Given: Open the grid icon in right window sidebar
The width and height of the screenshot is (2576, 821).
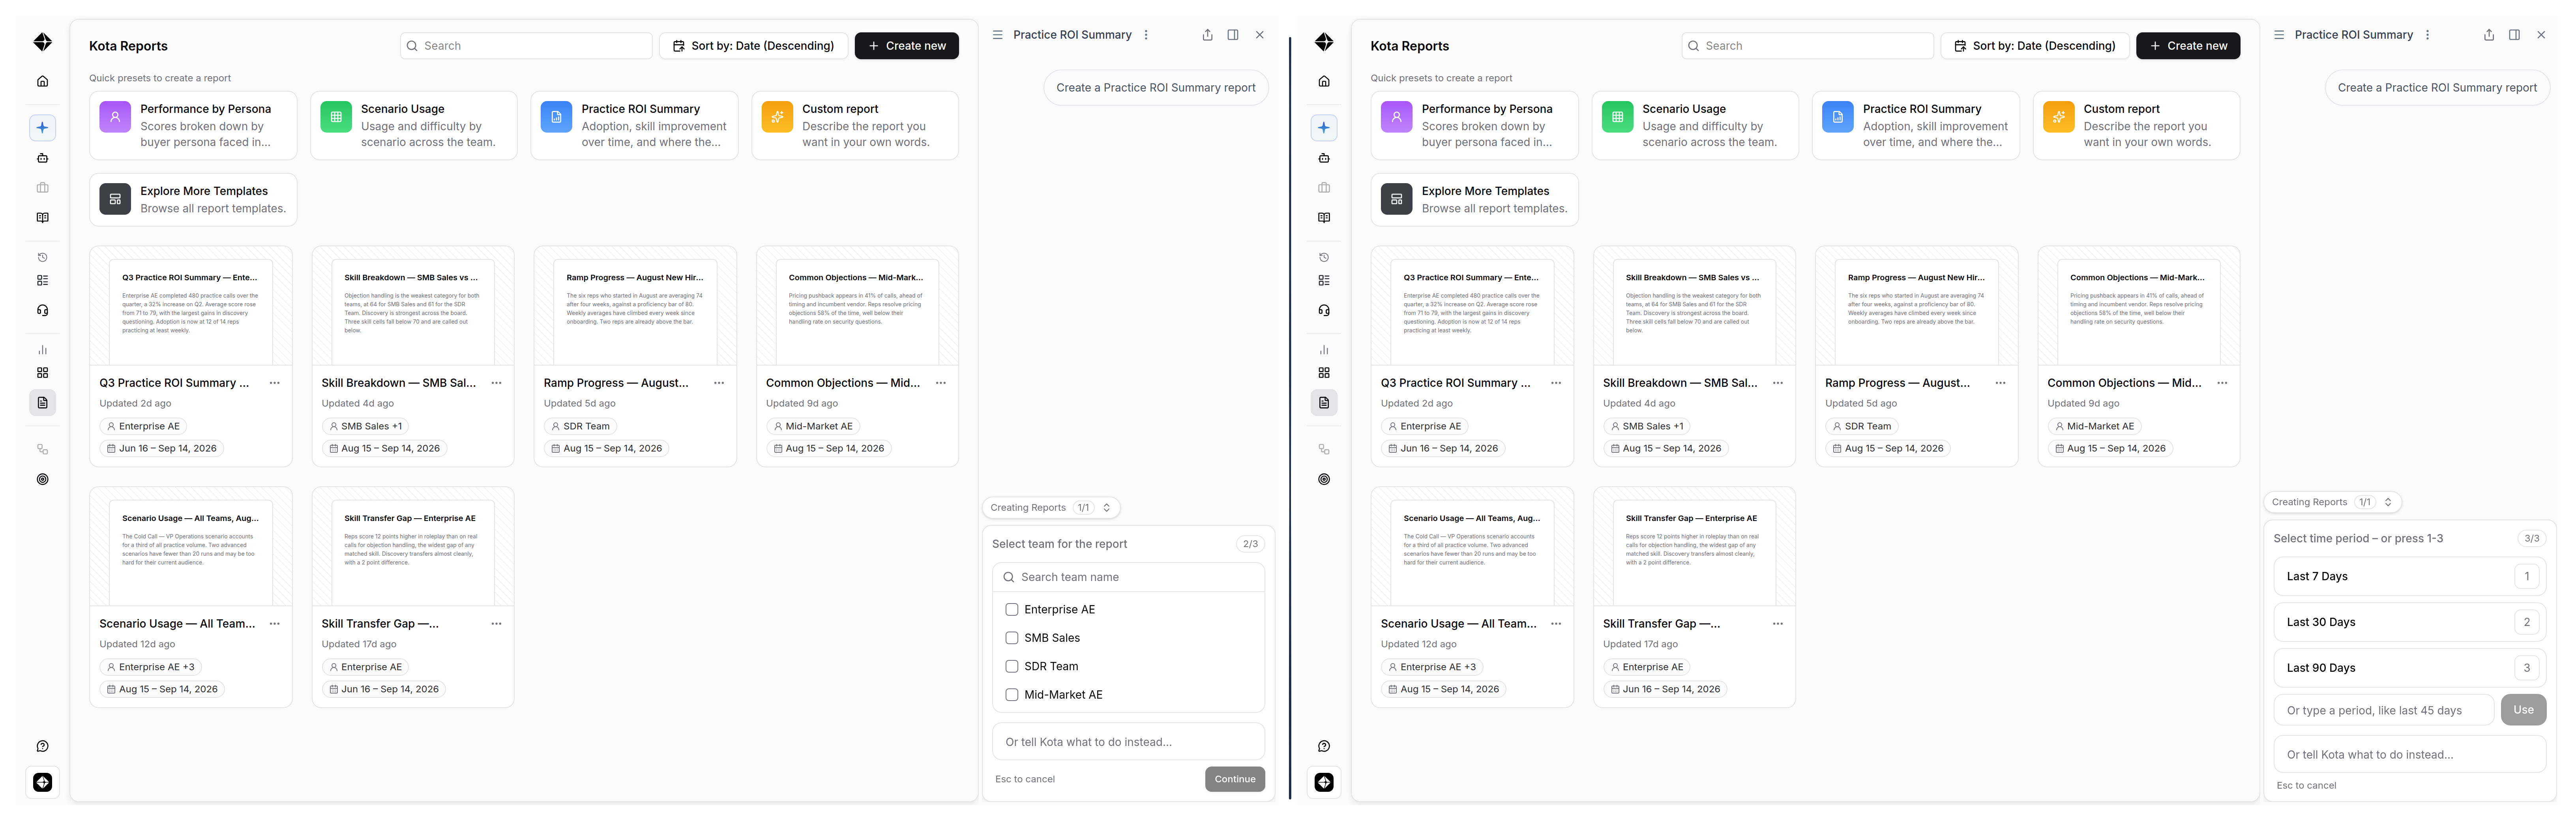Looking at the screenshot, I should [x=1324, y=373].
